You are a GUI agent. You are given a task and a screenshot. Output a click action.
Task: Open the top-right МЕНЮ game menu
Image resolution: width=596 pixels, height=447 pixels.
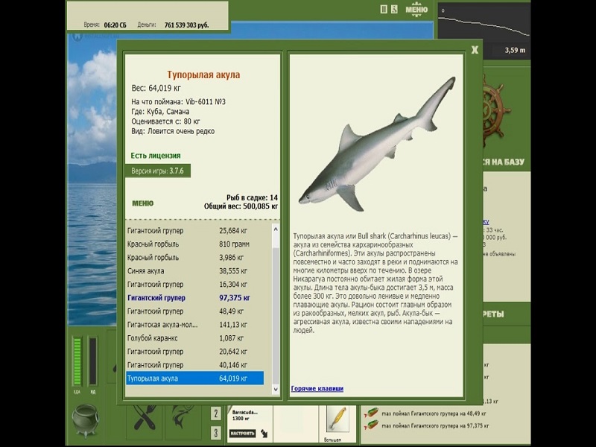(416, 10)
